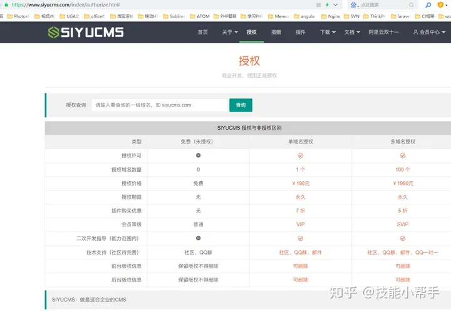The width and height of the screenshot is (451, 311).
Task: Click the page URL in address bar
Action: (x=66, y=4)
